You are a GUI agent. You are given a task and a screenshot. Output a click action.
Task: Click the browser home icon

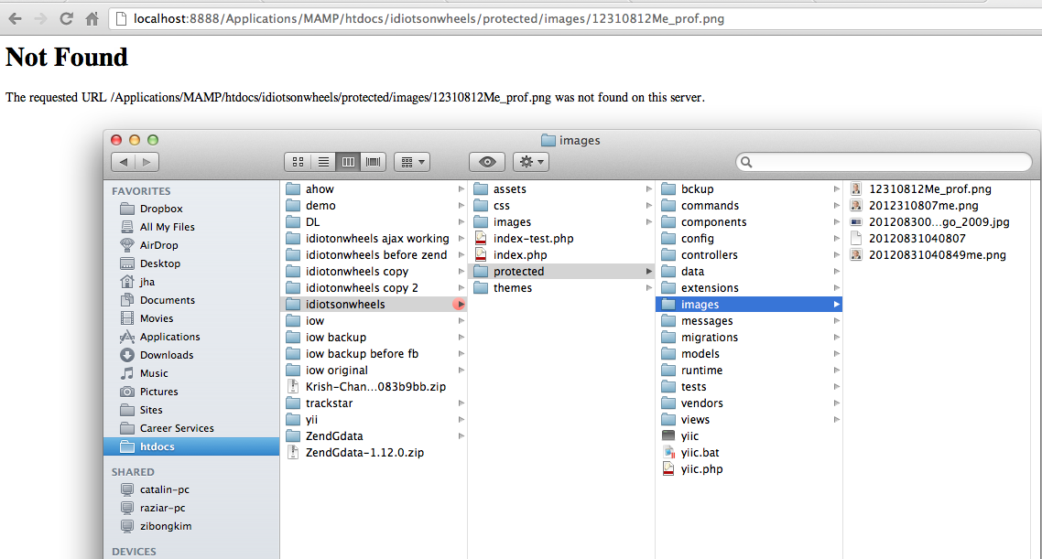[x=91, y=16]
